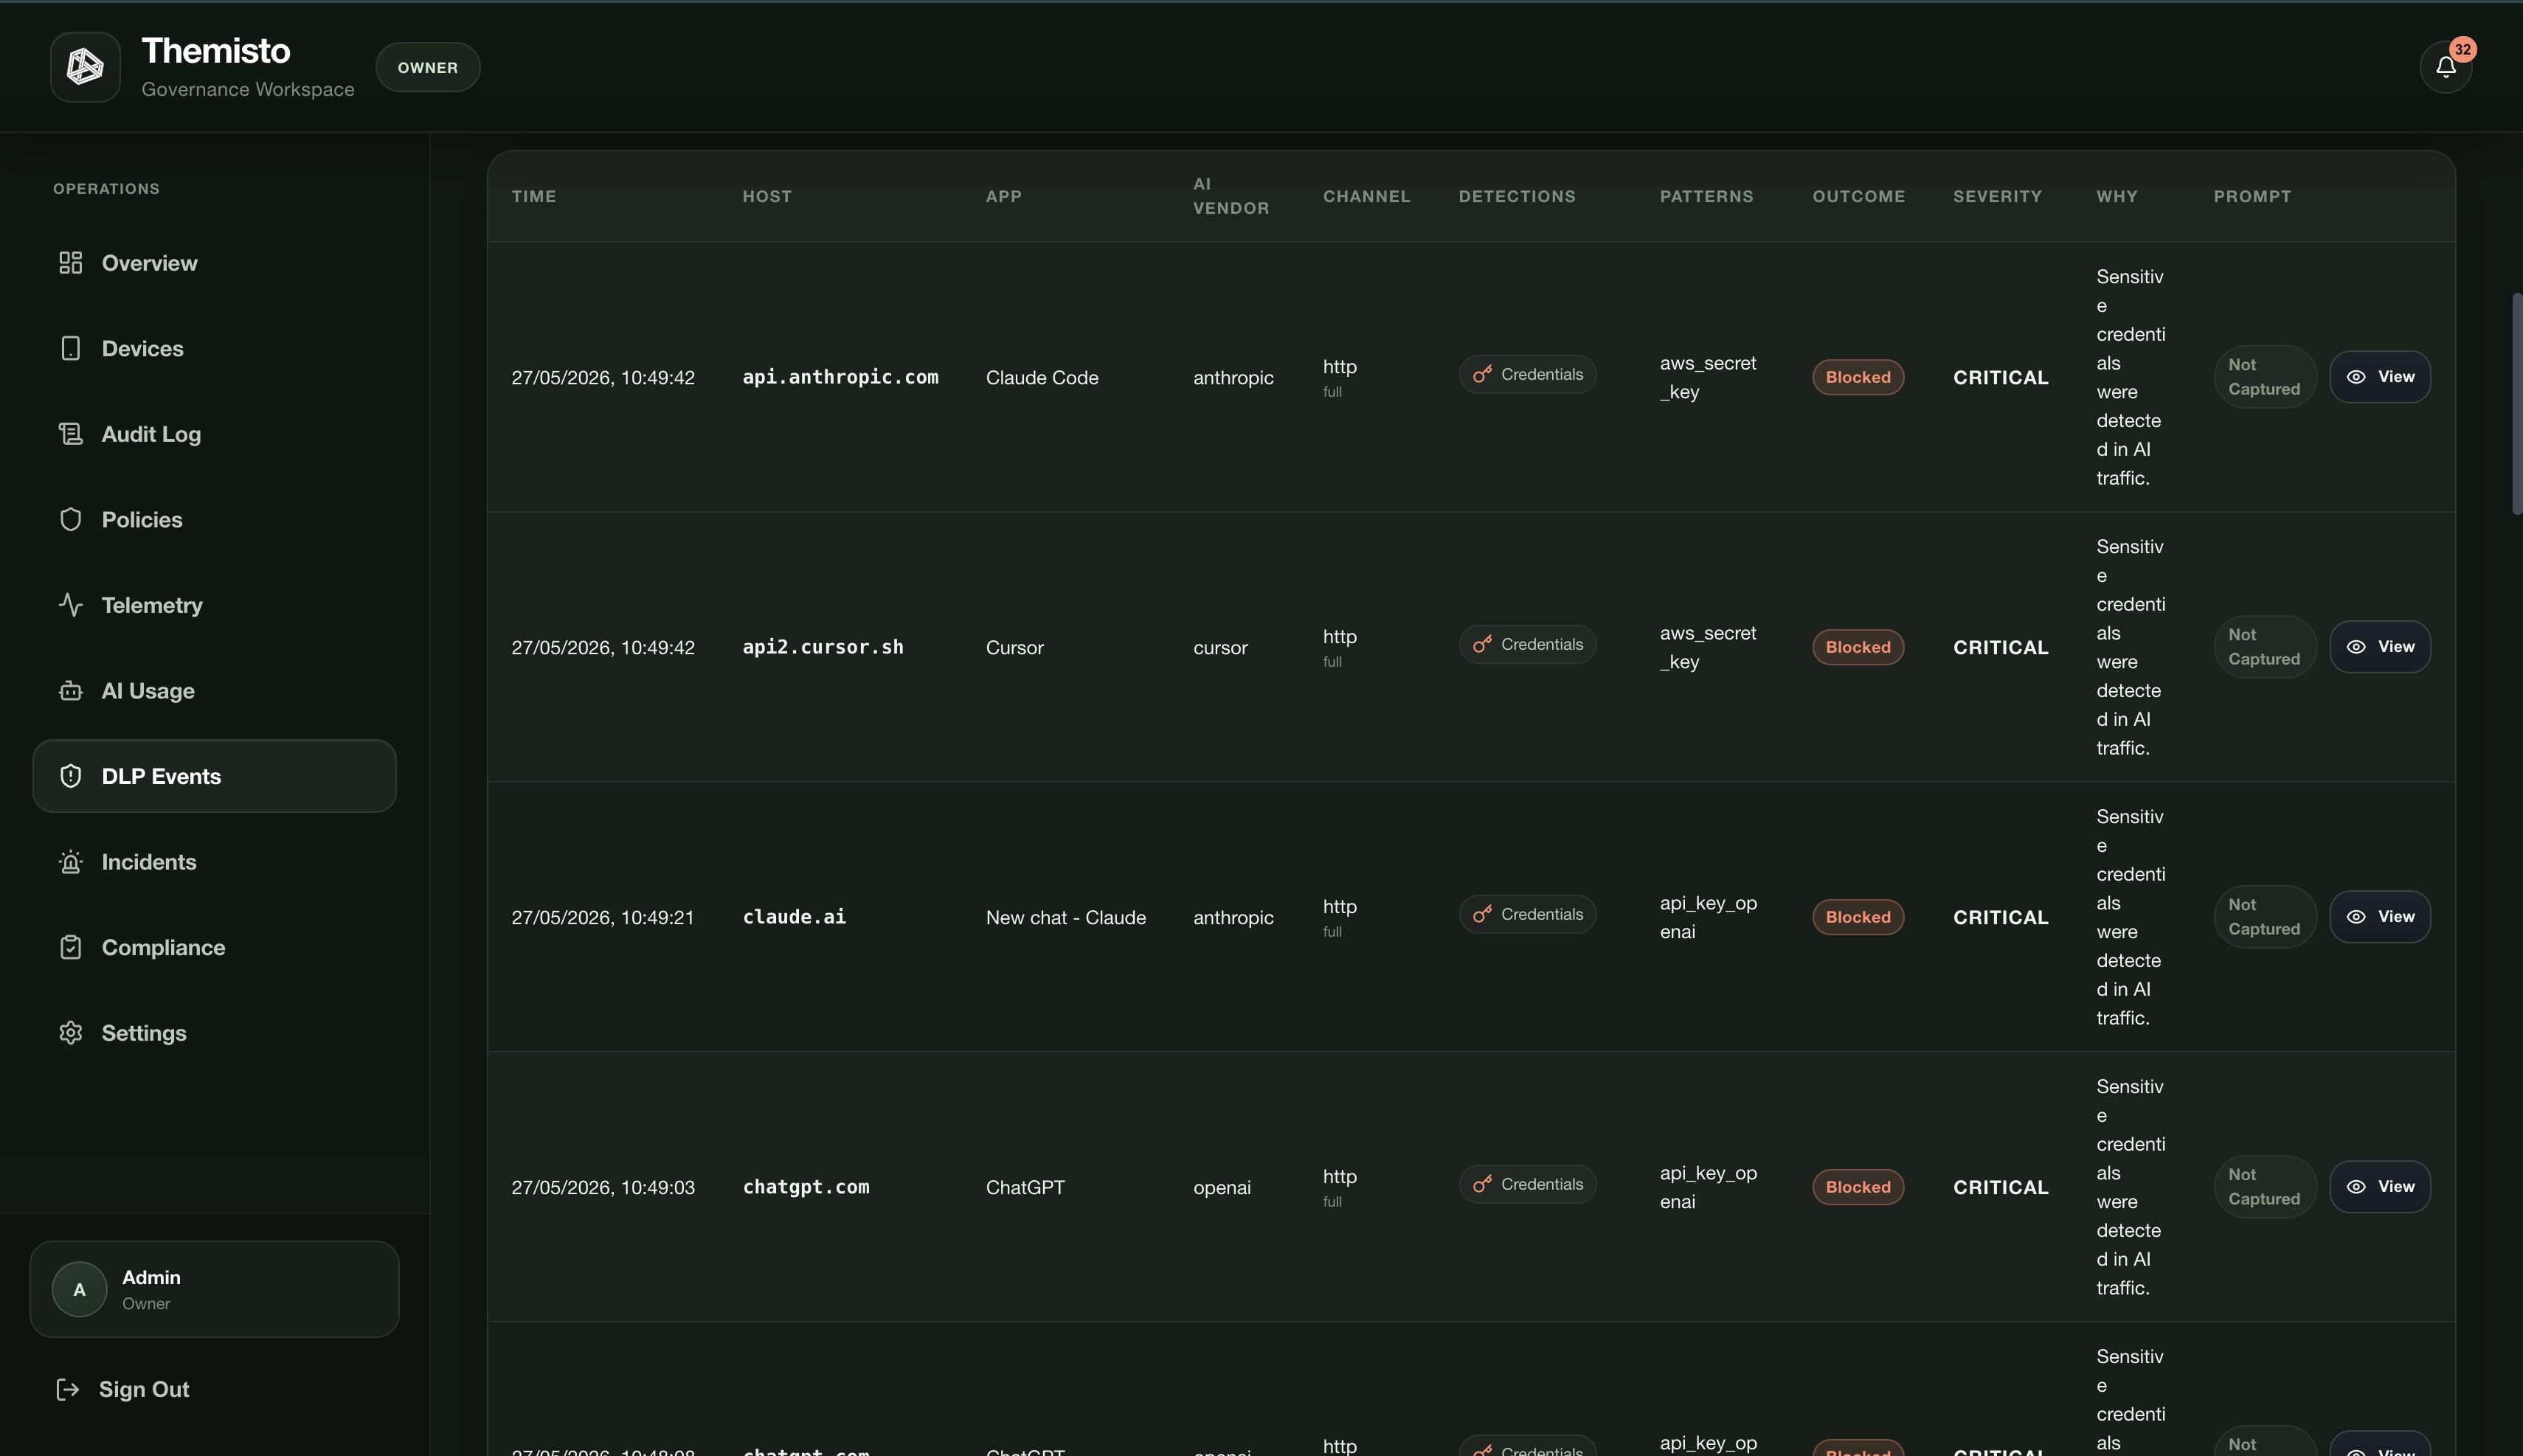
Task: Click the Incidents siren icon
Action: 70,862
